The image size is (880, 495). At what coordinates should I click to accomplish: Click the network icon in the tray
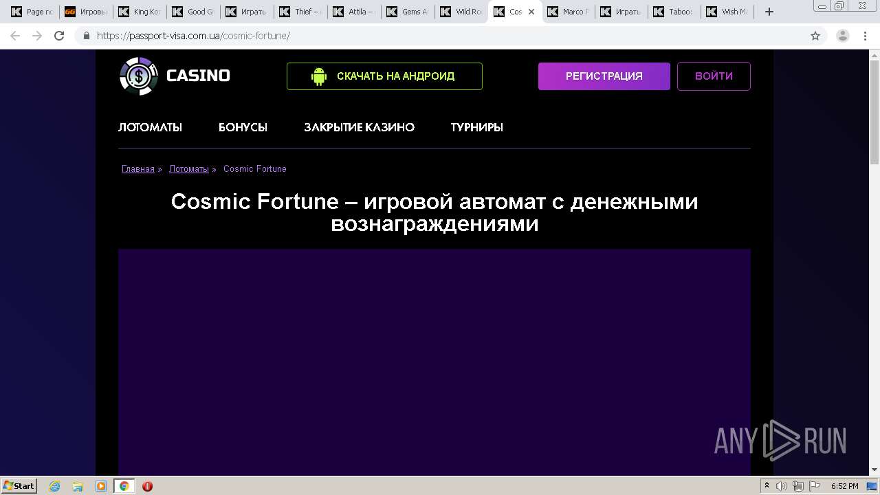[797, 486]
